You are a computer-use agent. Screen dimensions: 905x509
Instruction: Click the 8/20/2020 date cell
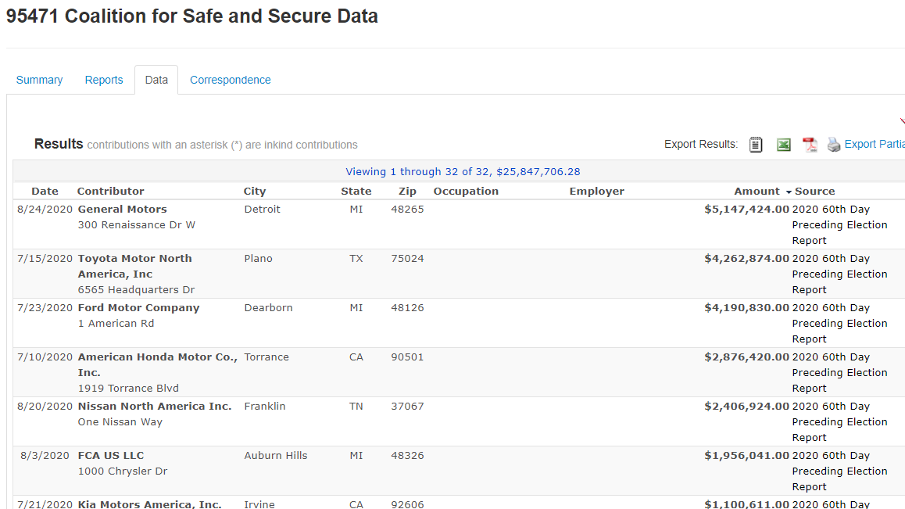pyautogui.click(x=45, y=406)
